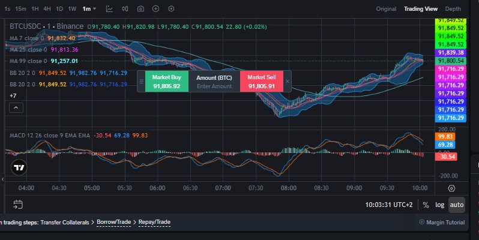Viewport: 479px width, 240px height.
Task: Click the TradingView logo badge
Action: [x=19, y=167]
